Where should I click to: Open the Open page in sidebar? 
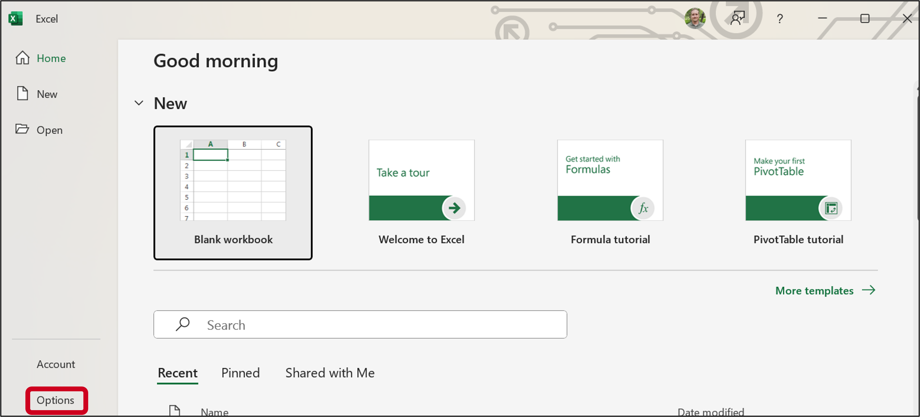click(39, 130)
